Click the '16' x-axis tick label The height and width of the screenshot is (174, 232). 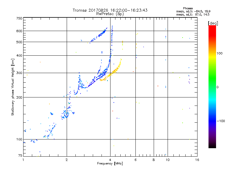coord(197,160)
